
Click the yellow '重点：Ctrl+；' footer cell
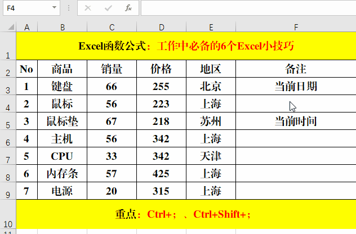tap(186, 214)
